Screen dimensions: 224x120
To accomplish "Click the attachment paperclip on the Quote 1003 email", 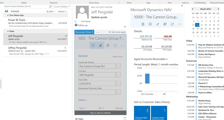I will coord(65,48).
